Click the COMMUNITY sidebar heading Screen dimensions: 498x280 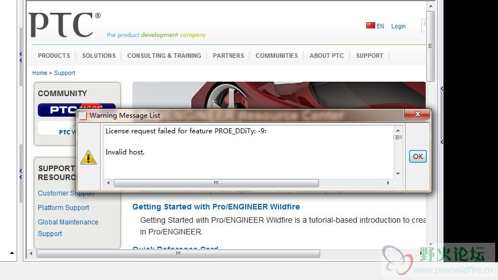point(62,93)
